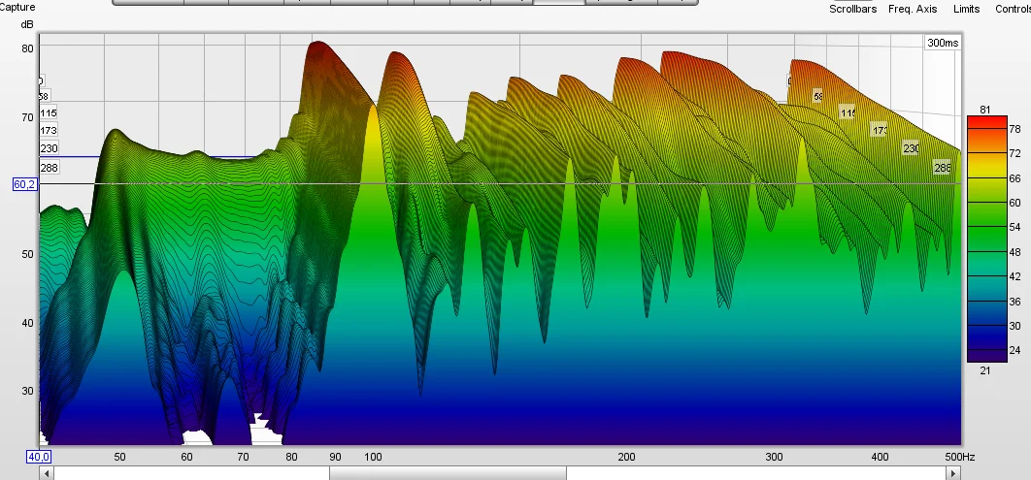Click the 78 mark on the color legend

click(1014, 129)
